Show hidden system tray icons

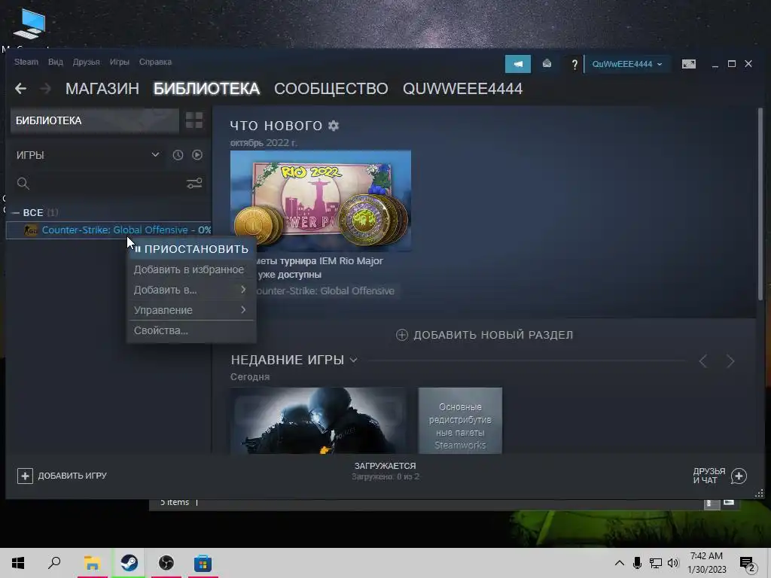620,563
